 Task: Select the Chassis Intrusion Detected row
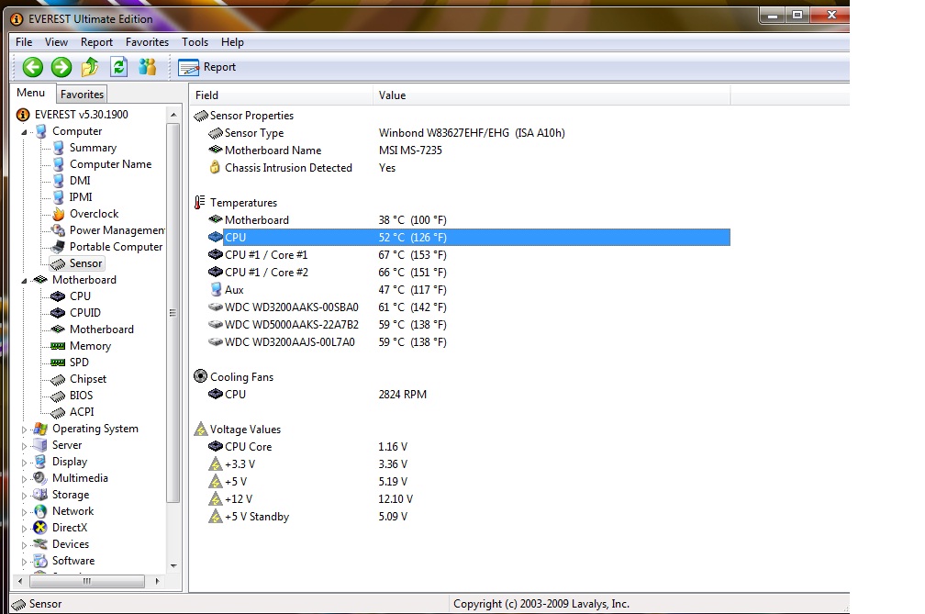469,168
